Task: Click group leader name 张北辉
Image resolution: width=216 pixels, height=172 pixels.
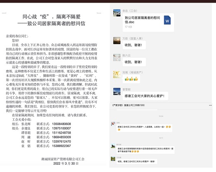Action: click(26, 124)
